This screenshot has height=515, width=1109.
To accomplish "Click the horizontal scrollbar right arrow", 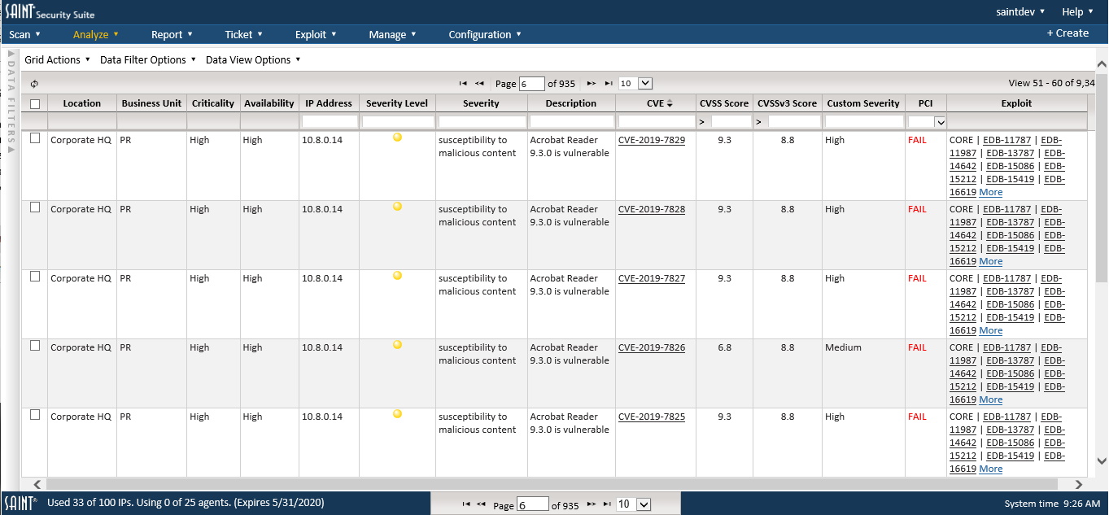I will coord(1079,484).
